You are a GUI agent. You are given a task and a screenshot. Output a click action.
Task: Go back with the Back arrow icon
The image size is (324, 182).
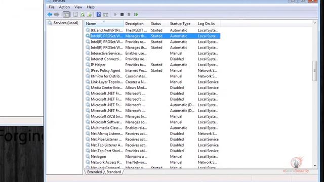click(x=50, y=15)
